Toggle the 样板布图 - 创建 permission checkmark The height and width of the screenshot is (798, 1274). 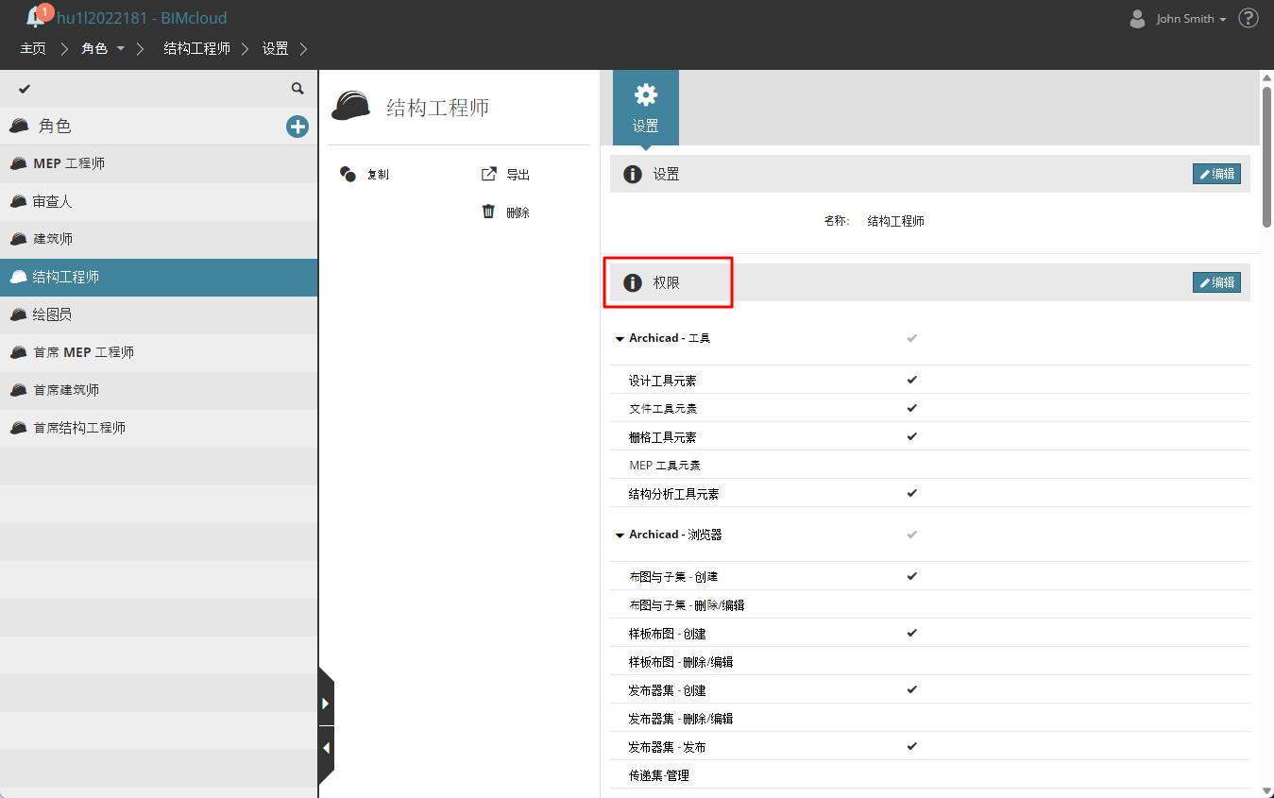click(911, 633)
